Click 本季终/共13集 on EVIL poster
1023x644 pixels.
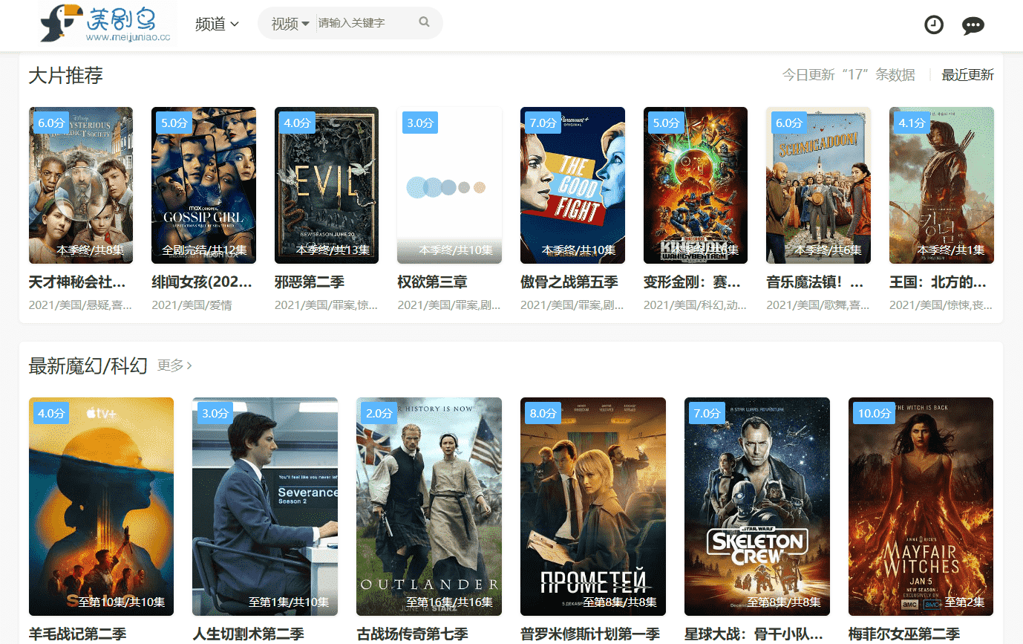[333, 250]
